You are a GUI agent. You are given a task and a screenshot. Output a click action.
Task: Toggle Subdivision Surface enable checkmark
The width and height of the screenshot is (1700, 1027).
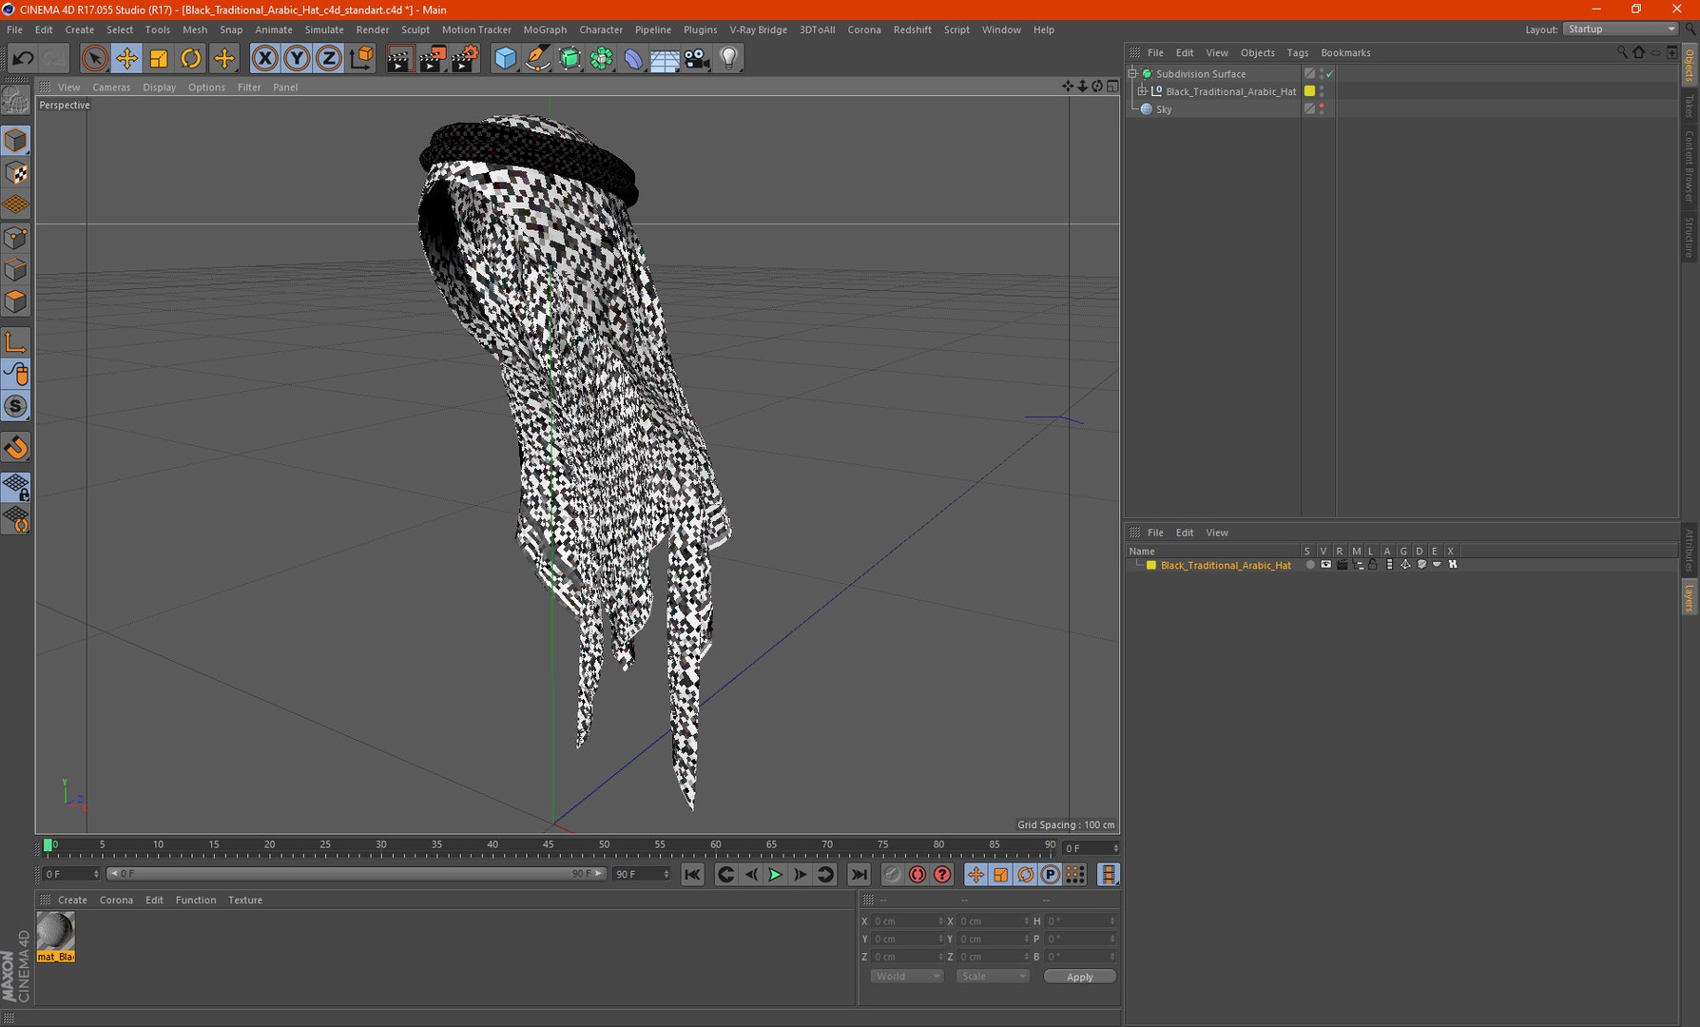tap(1330, 73)
